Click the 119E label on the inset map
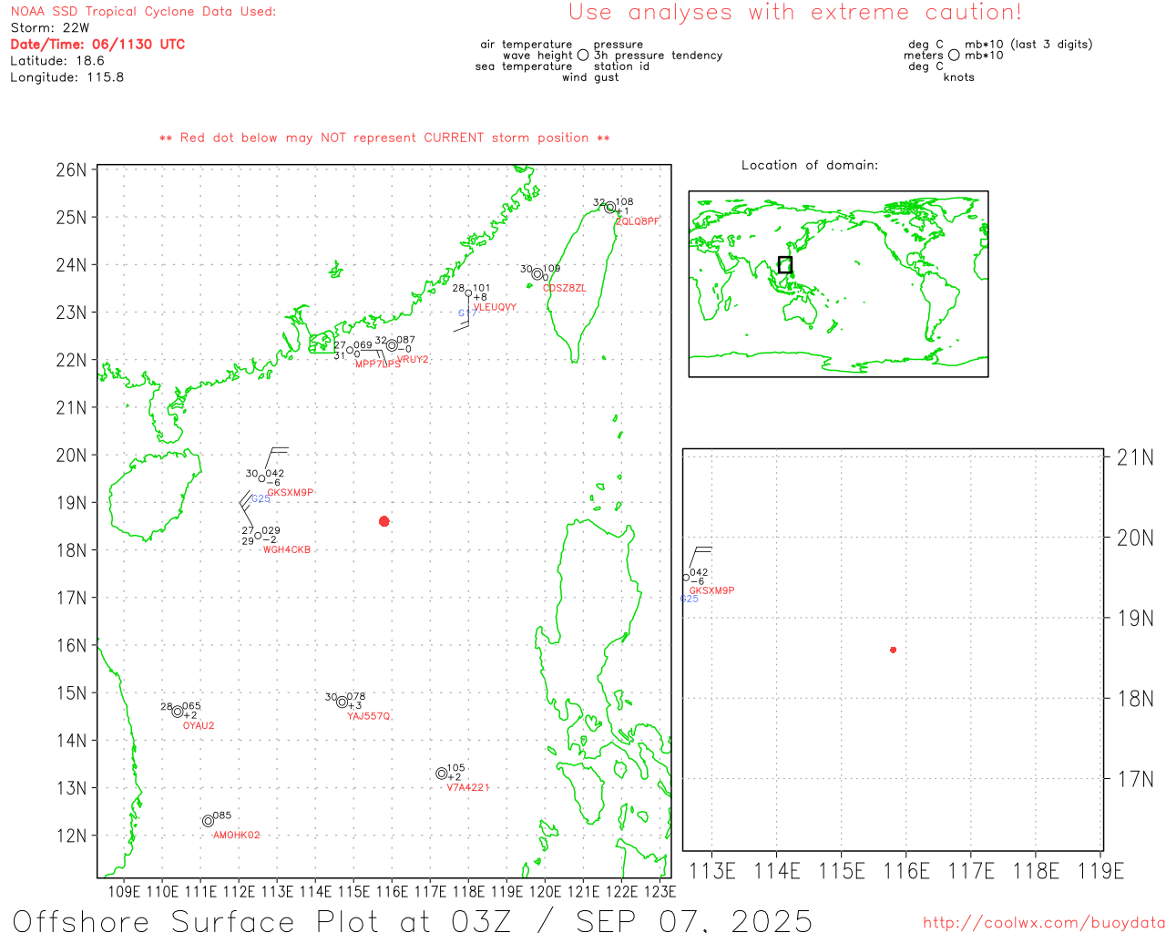 1100,871
